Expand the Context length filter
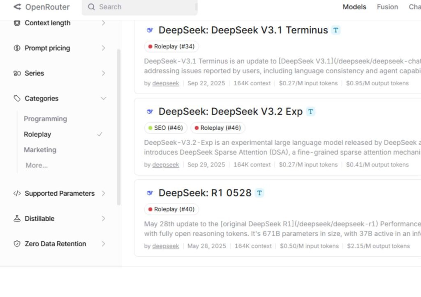 (x=103, y=23)
